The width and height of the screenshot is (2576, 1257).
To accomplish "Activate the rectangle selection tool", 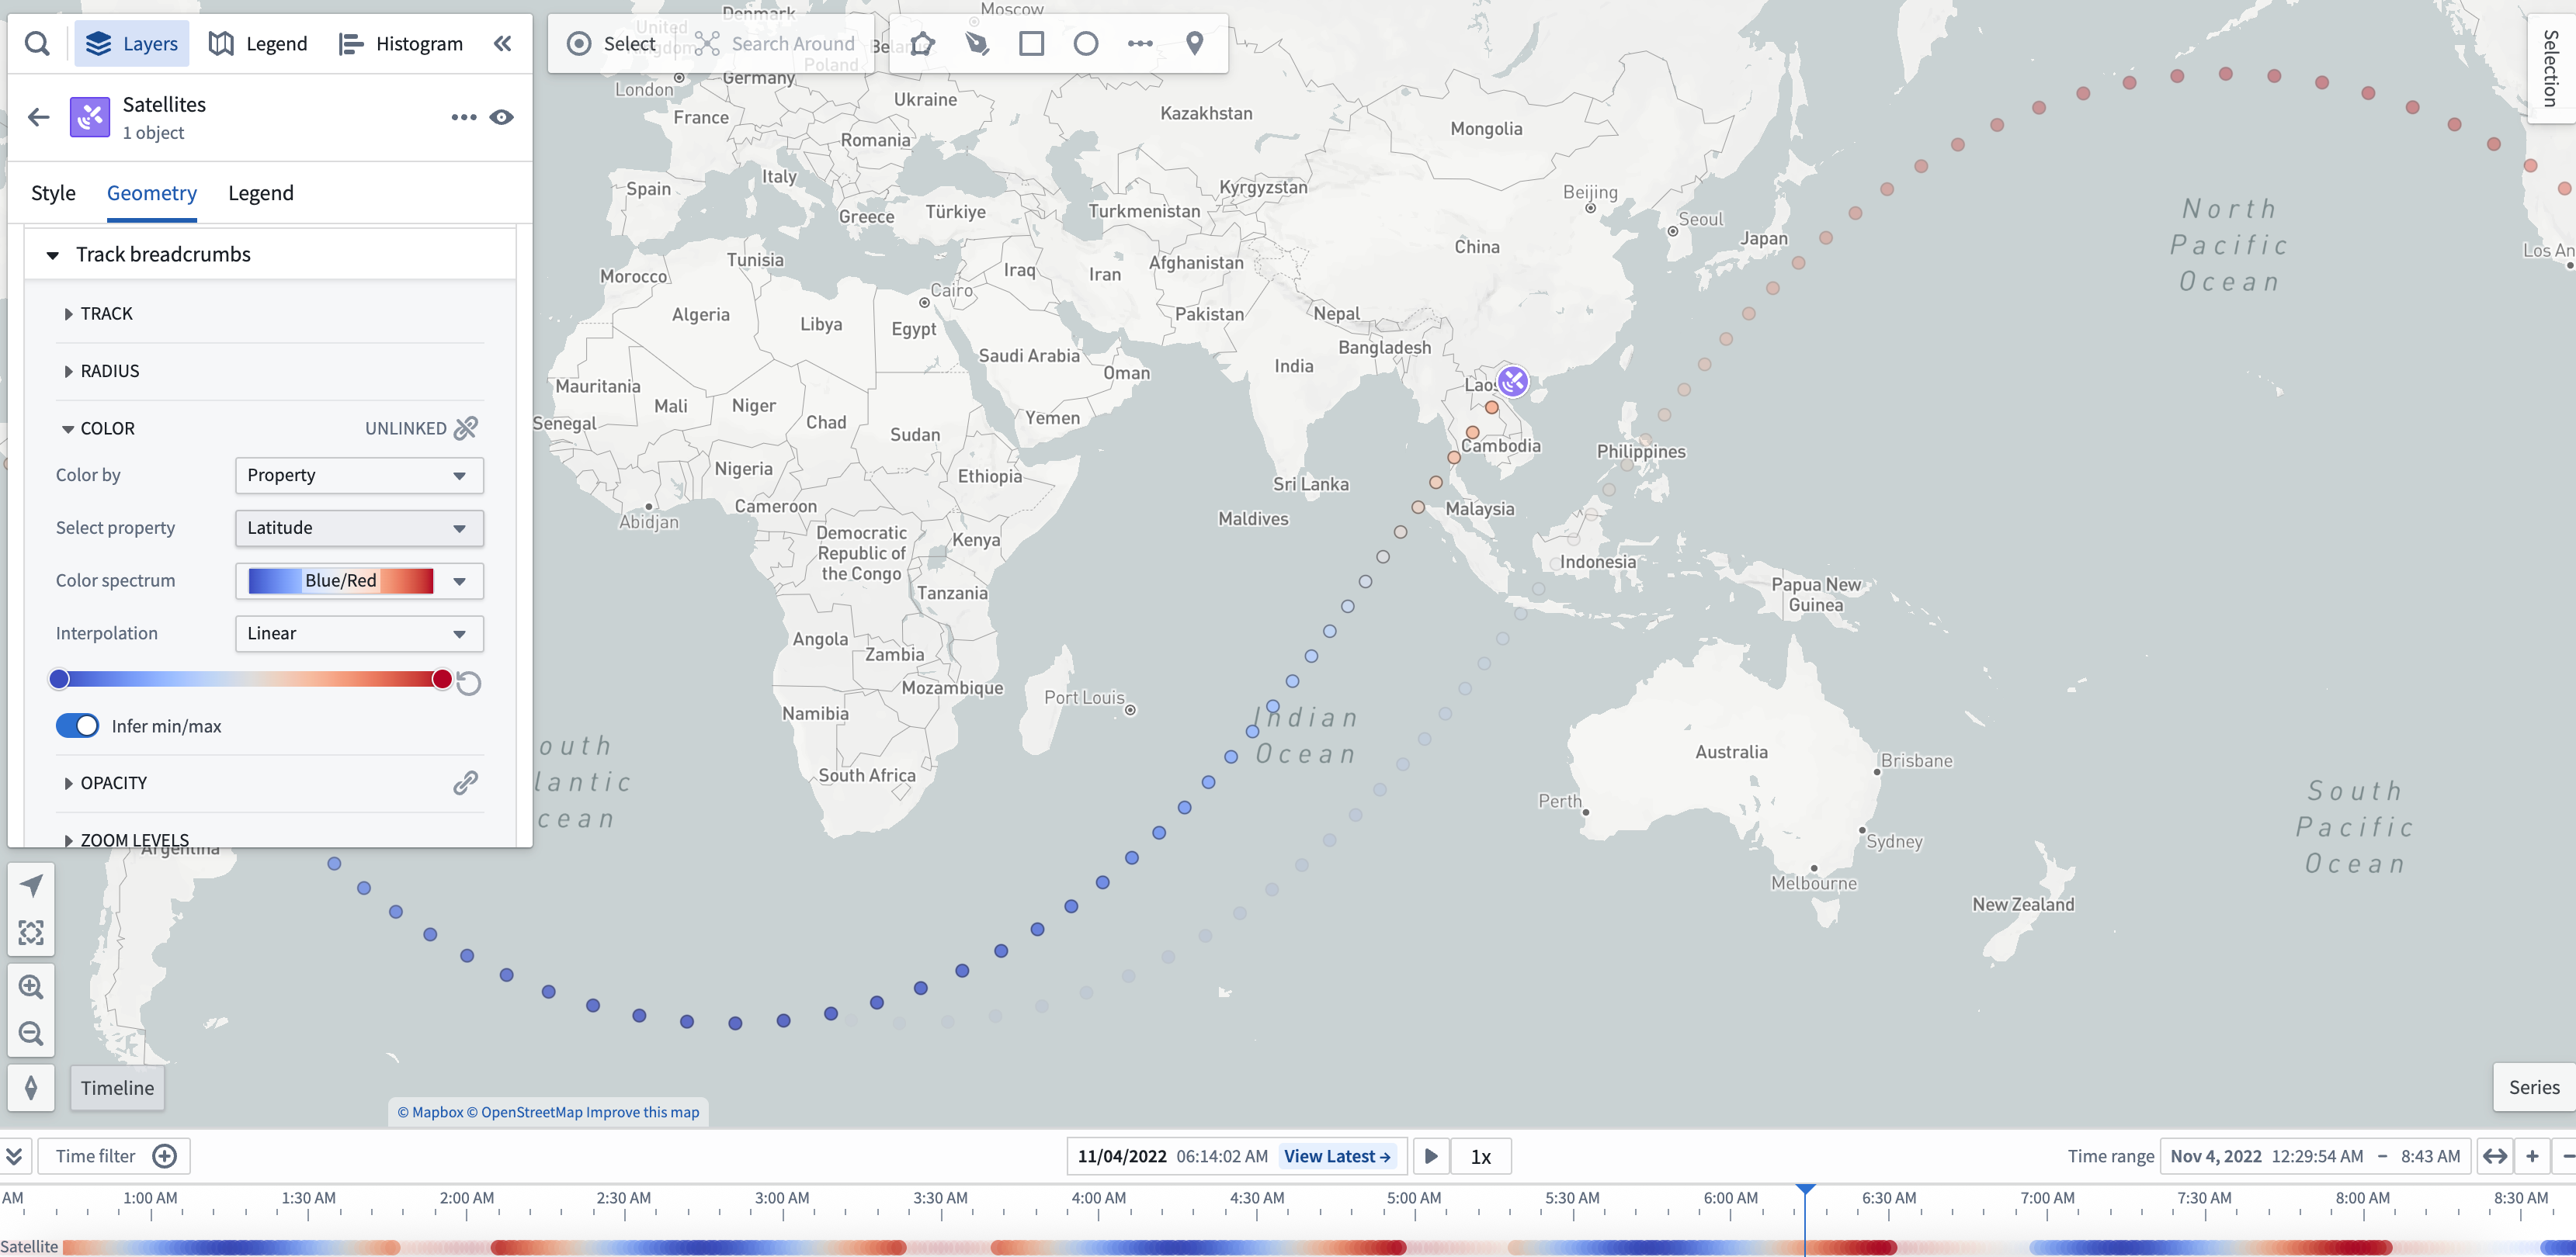I will pos(1032,43).
